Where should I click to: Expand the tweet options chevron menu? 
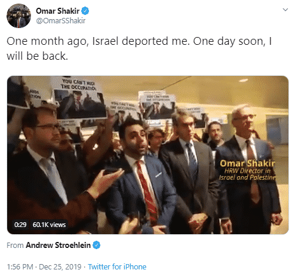pos(285,10)
